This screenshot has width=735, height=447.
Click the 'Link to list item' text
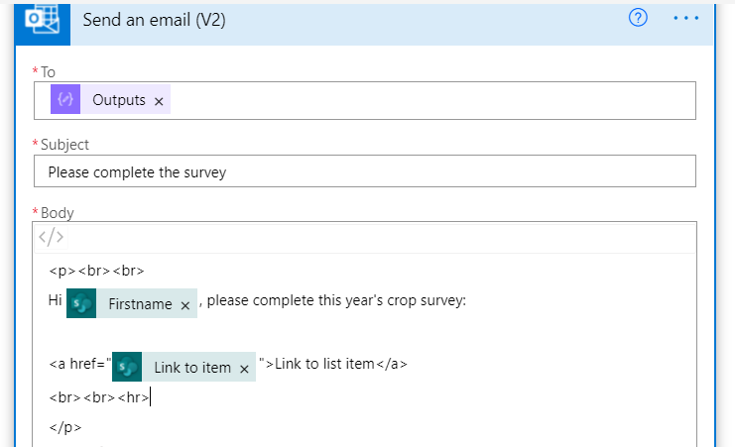[324, 364]
